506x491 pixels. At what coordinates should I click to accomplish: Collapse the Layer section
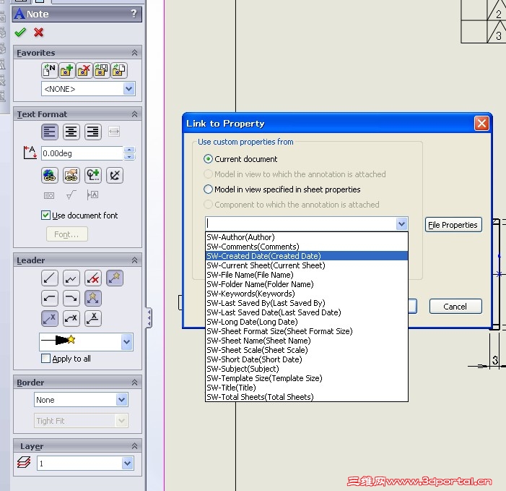click(134, 446)
